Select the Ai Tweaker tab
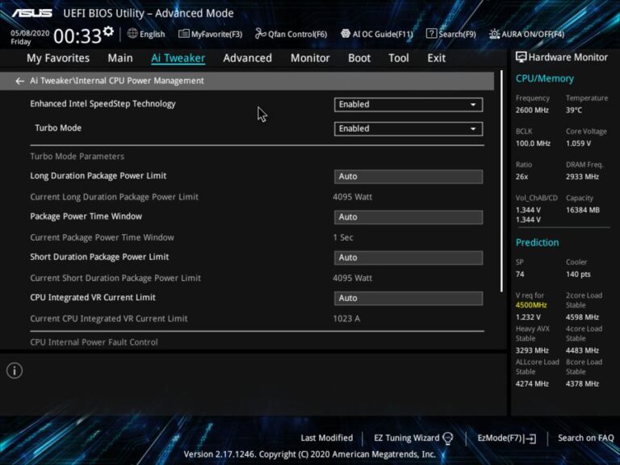The height and width of the screenshot is (465, 620). tap(178, 58)
